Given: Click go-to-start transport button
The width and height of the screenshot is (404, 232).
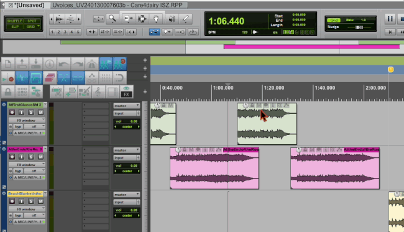Looking at the screenshot, I should [x=390, y=32].
